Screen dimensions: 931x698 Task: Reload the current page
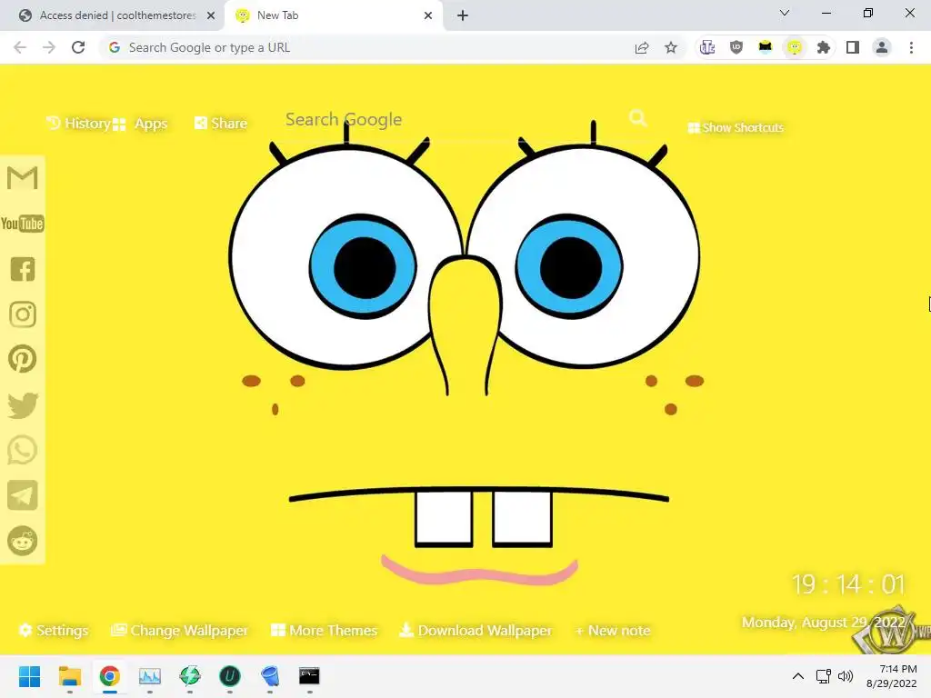point(78,47)
